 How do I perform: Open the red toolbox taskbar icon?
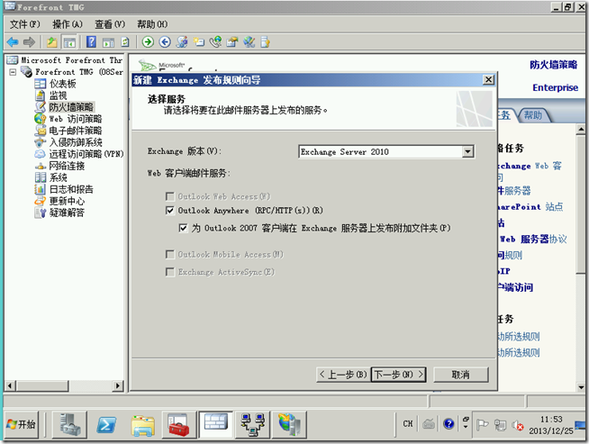point(179,424)
